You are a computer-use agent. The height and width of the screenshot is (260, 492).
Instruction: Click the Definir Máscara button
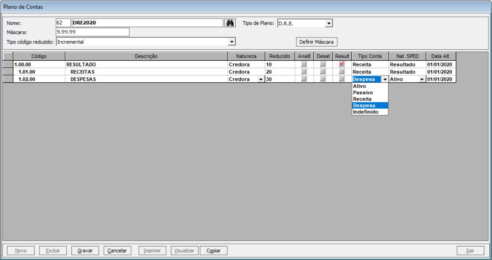coord(316,42)
